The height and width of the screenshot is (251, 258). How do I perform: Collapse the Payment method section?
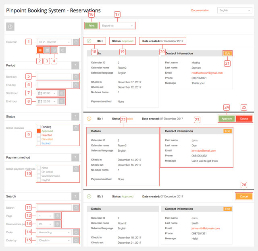75,157
